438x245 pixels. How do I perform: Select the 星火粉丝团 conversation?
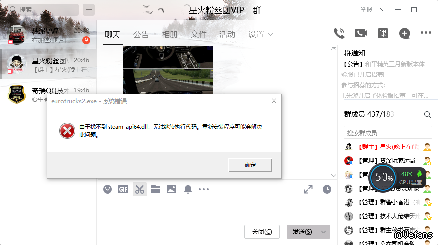[49, 65]
